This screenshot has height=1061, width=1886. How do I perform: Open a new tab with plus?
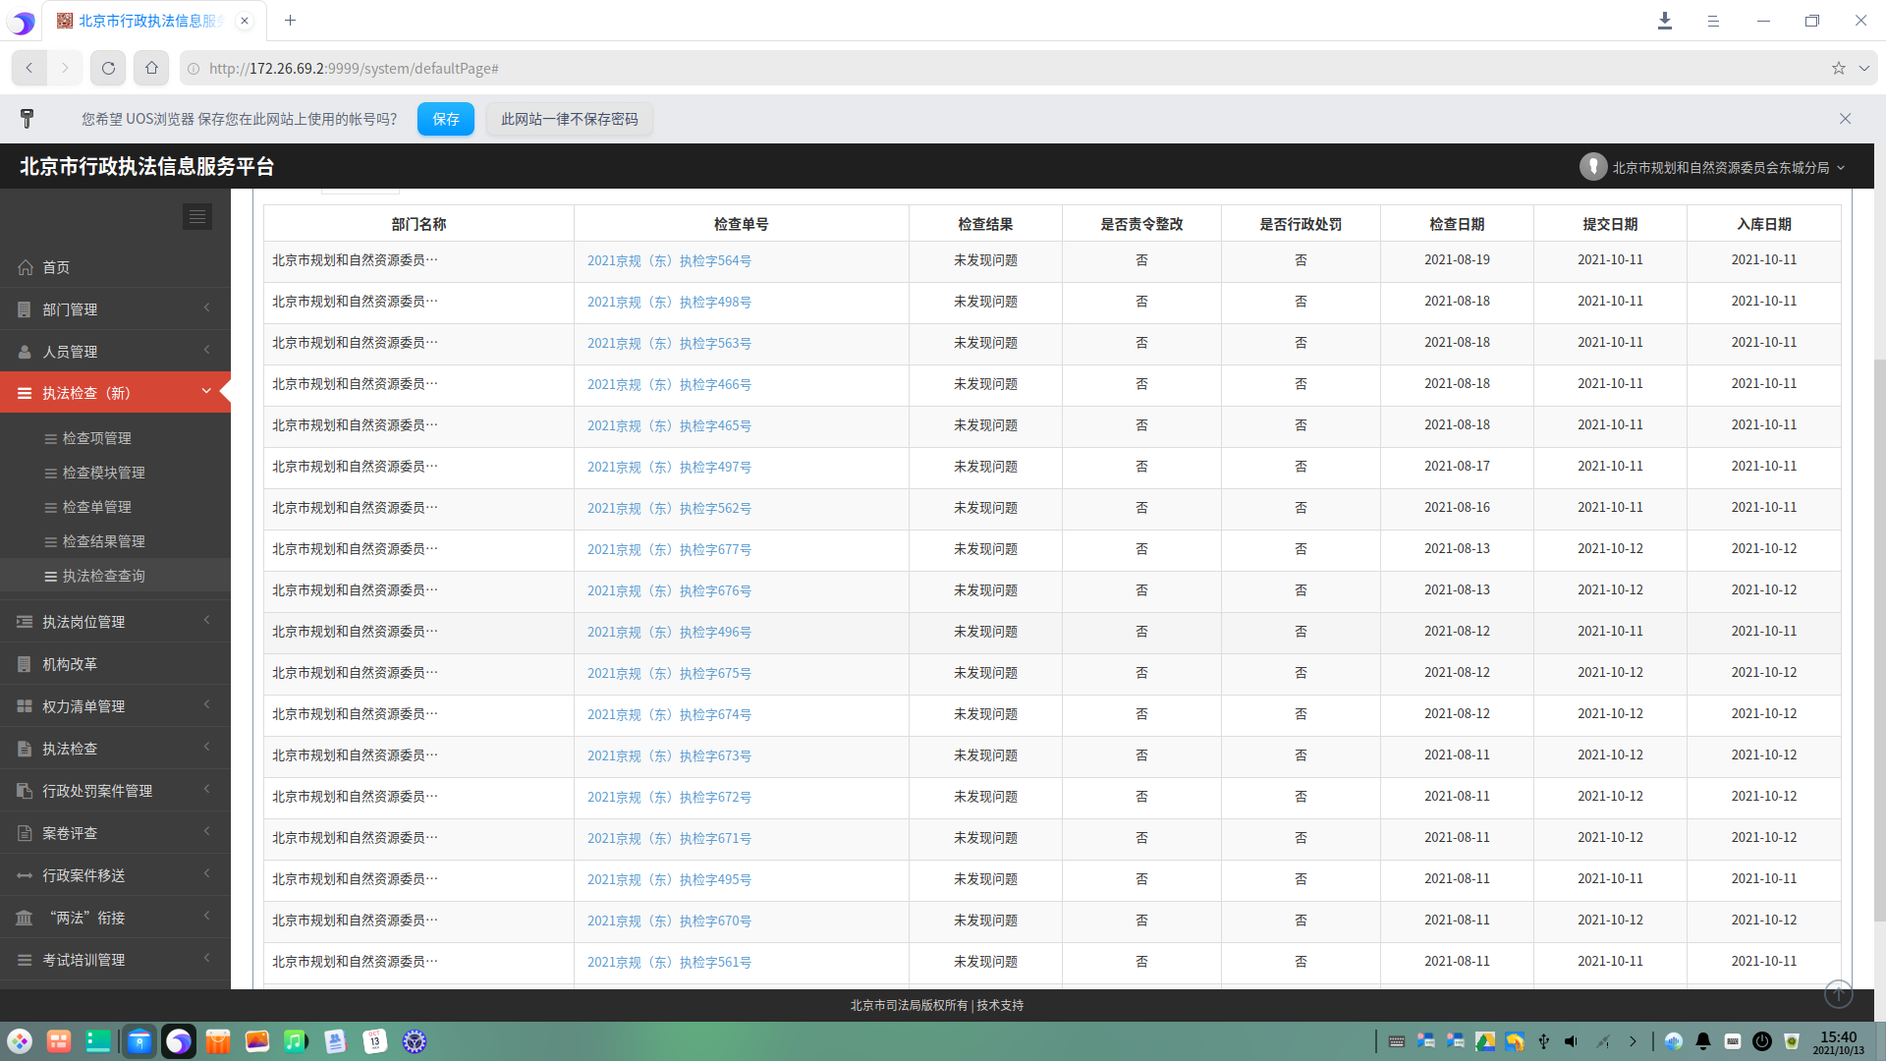pyautogui.click(x=290, y=20)
